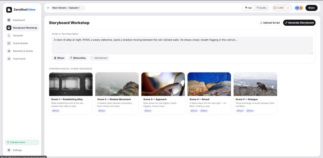The width and height of the screenshot is (323, 158).
Task: Click the AM user avatar
Action: click(x=297, y=8)
